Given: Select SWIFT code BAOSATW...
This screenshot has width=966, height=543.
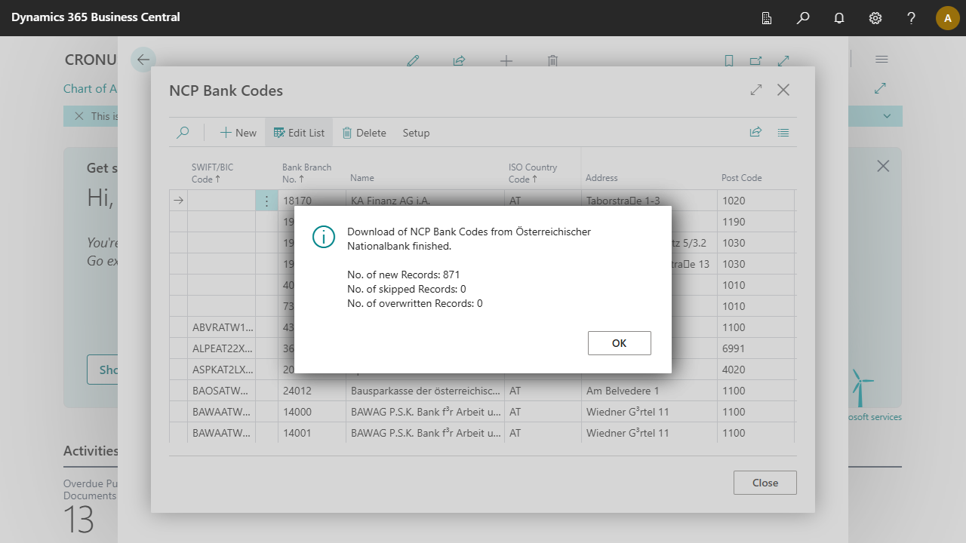Looking at the screenshot, I should pyautogui.click(x=223, y=391).
